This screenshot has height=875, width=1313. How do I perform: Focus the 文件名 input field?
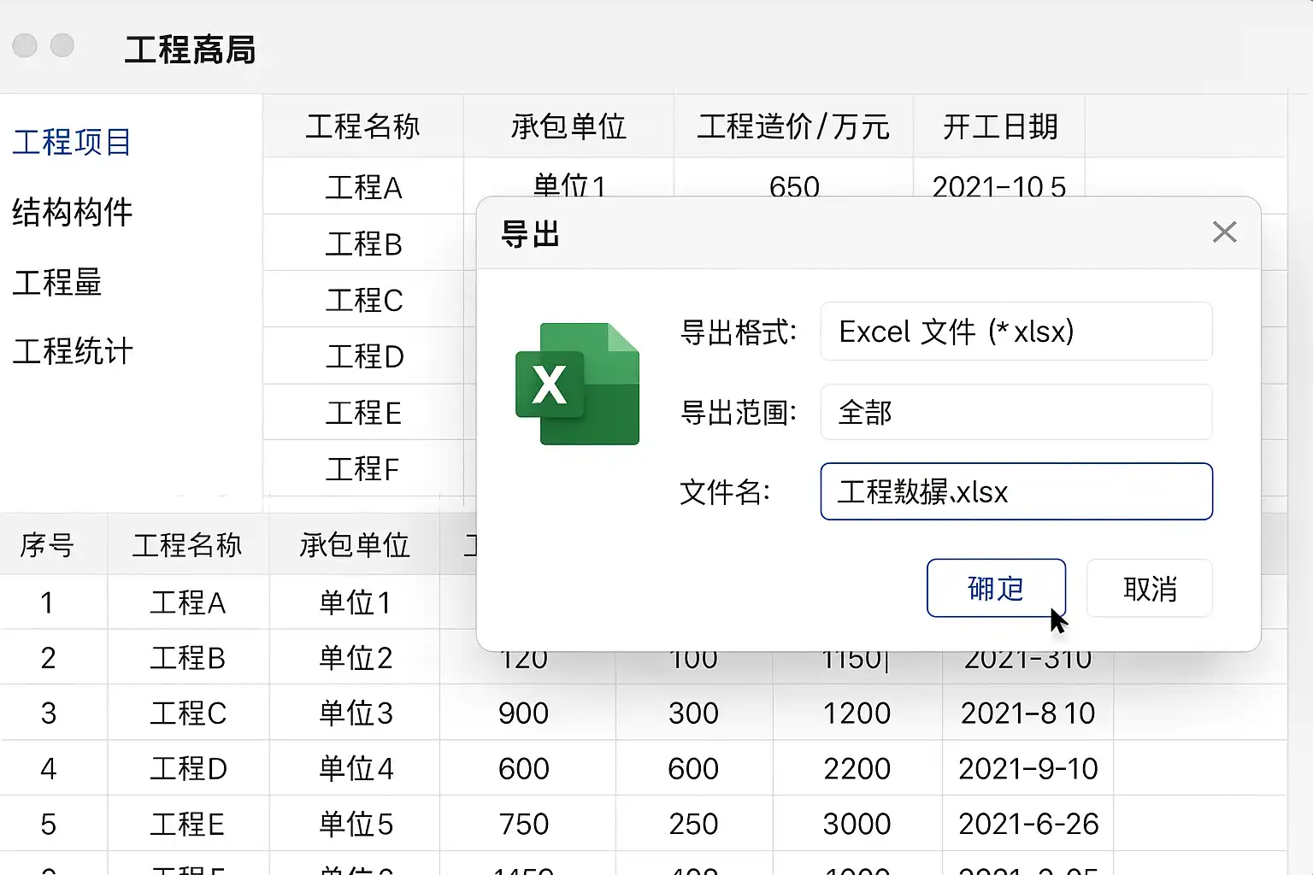click(1016, 491)
